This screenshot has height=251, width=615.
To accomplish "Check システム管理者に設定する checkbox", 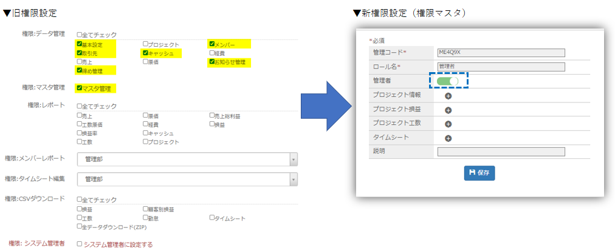I will click(80, 244).
